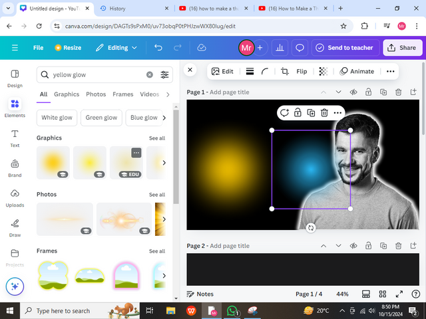
Task: Show more suggested glow chips
Action: tap(164, 118)
